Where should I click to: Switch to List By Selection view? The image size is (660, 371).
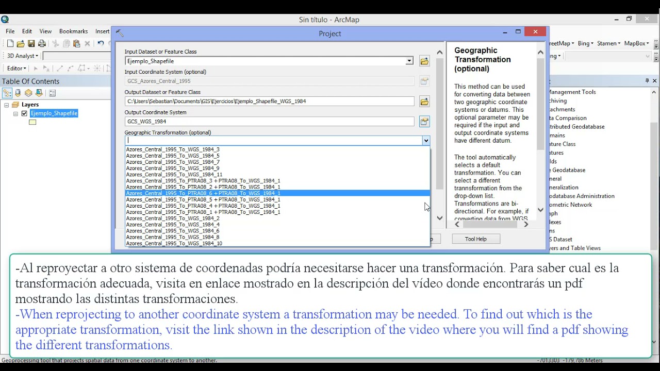coord(39,93)
